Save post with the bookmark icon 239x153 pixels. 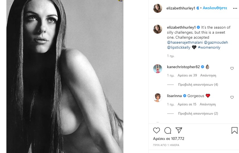pos(234,130)
